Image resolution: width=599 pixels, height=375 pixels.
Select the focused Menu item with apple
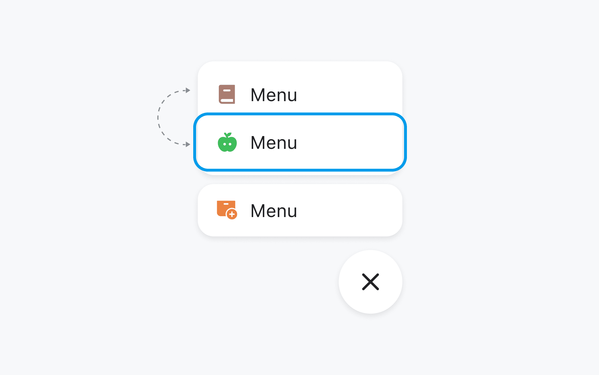pyautogui.click(x=300, y=142)
